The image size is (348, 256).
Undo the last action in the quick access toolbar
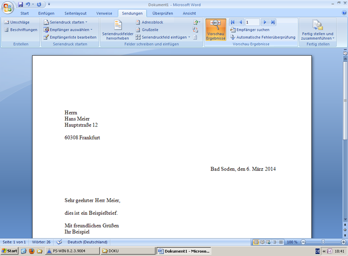28,4
